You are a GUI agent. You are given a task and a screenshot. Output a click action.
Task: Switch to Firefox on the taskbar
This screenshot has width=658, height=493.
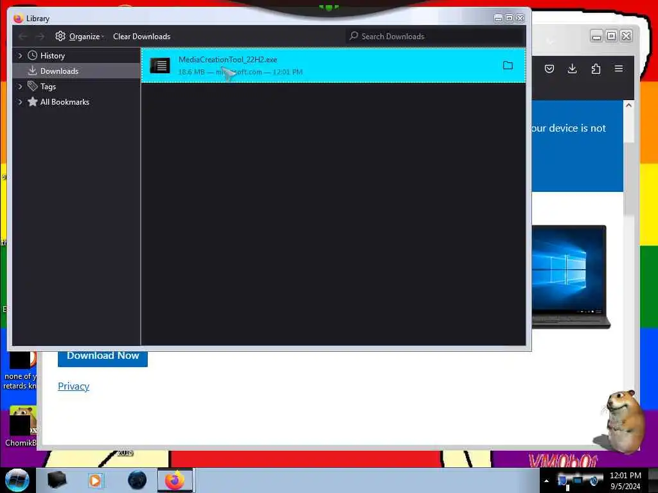point(175,480)
